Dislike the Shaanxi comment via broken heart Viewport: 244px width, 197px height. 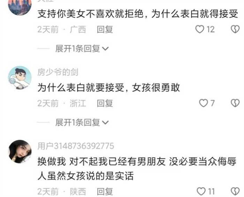[235, 191]
